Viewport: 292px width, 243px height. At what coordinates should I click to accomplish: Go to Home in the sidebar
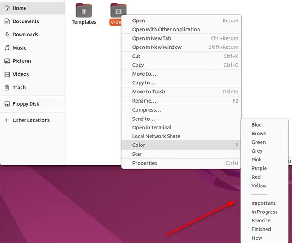tap(32, 8)
